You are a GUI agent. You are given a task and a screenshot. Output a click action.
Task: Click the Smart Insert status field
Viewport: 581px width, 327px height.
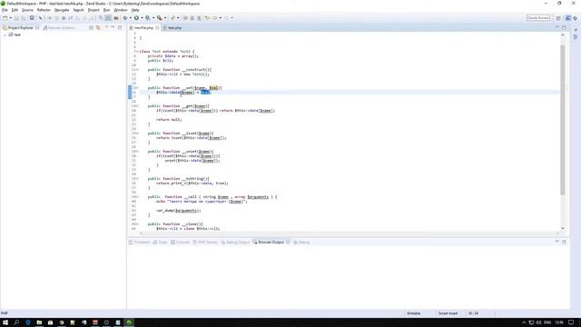[x=448, y=313]
